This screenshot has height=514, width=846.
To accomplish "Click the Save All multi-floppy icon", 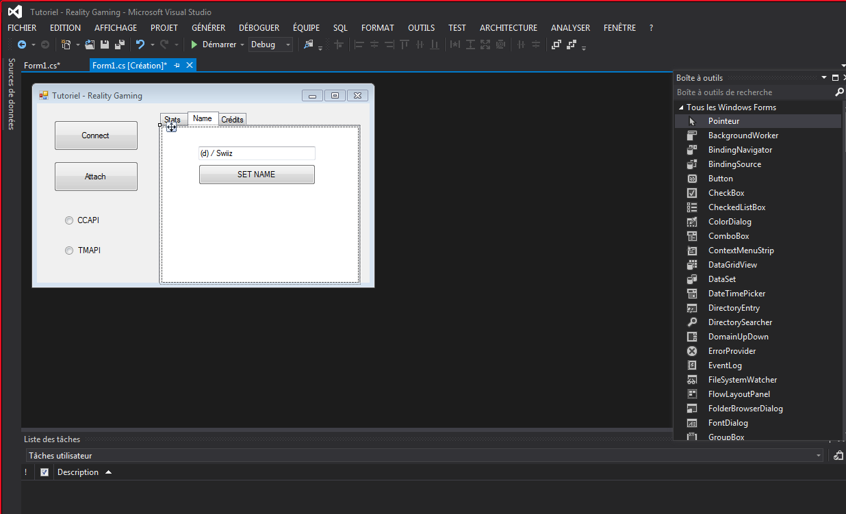I will [x=120, y=44].
